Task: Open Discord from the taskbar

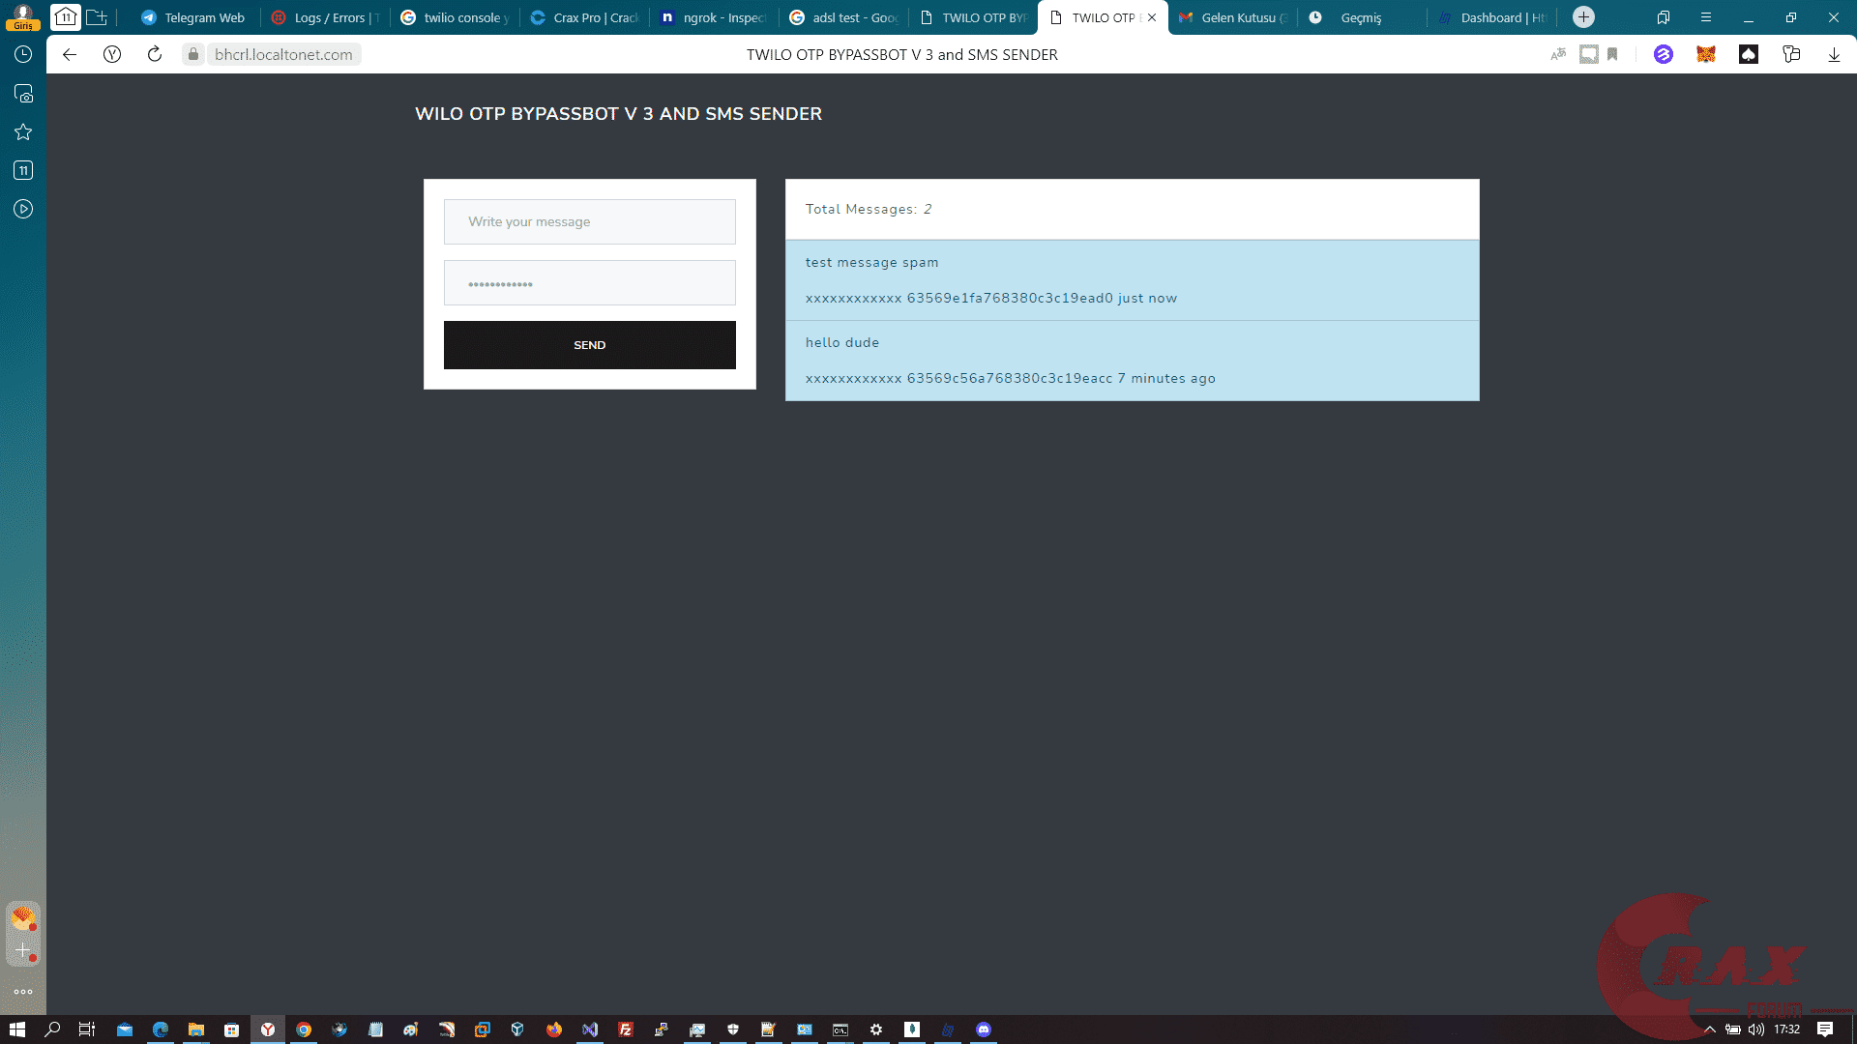Action: pos(984,1029)
